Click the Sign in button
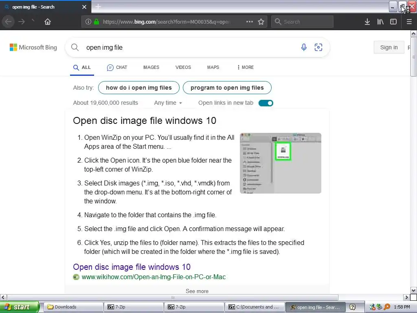Screen dimensions: 417x313 (389, 47)
